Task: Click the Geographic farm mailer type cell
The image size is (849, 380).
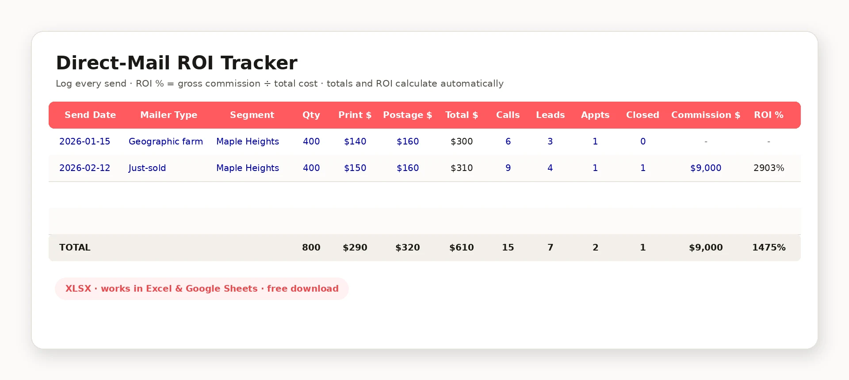Action: [x=166, y=141]
